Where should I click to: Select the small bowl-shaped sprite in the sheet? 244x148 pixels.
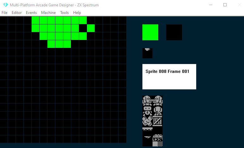point(147,137)
